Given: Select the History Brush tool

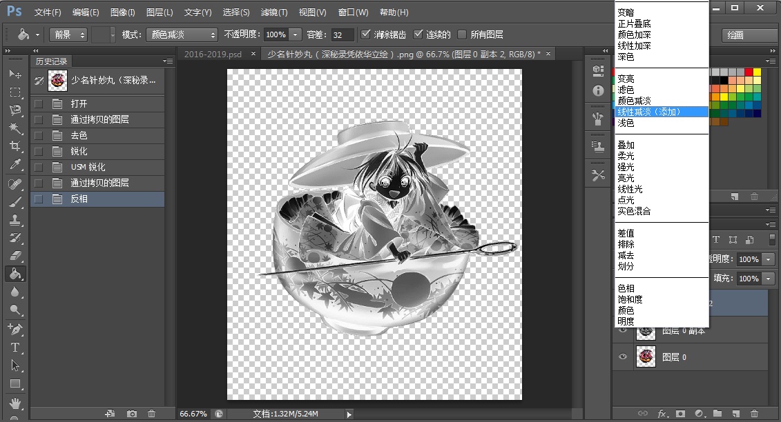Looking at the screenshot, I should pos(15,237).
